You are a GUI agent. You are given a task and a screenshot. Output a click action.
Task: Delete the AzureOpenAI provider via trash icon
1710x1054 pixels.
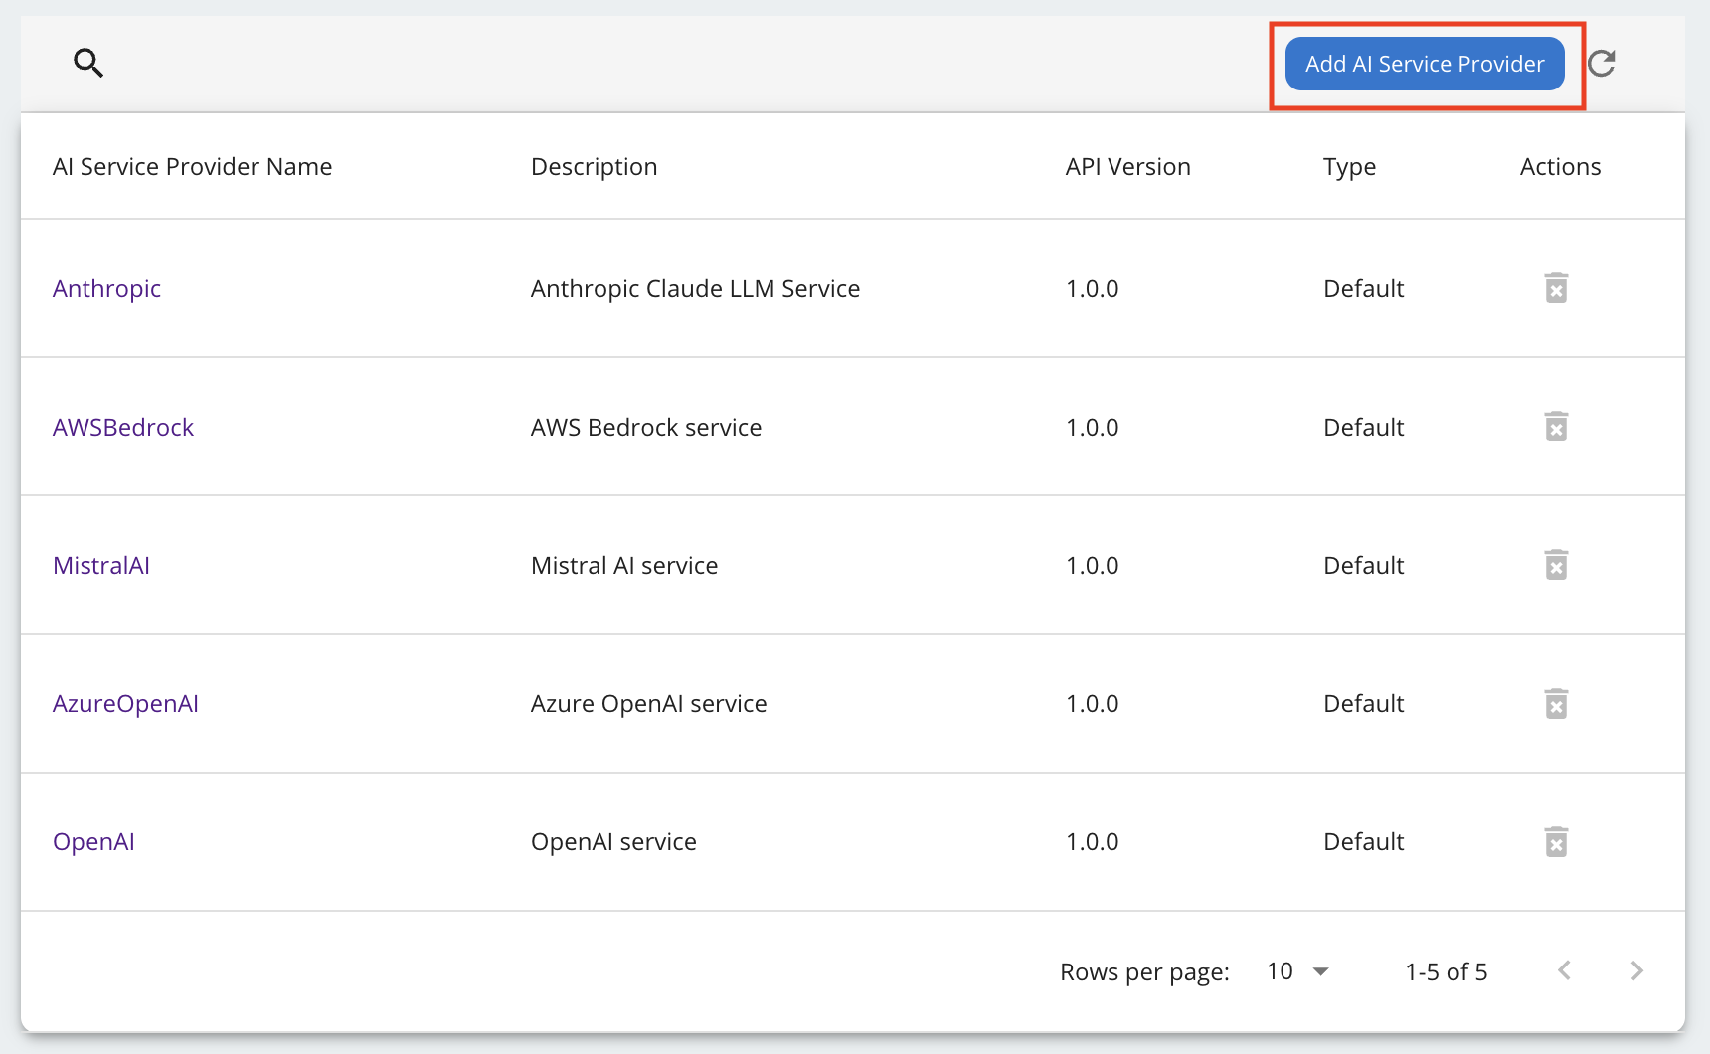(x=1556, y=703)
